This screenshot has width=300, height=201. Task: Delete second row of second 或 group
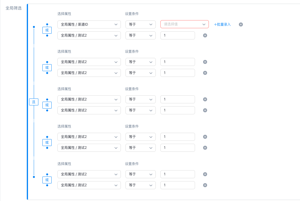pyautogui.click(x=205, y=73)
